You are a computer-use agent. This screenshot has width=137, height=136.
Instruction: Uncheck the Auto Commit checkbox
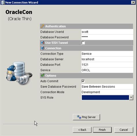click(x=83, y=81)
